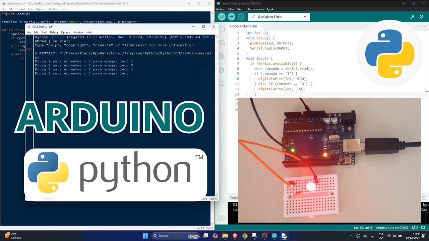
Task: Open Task View on the taskbar
Action: tap(205, 236)
